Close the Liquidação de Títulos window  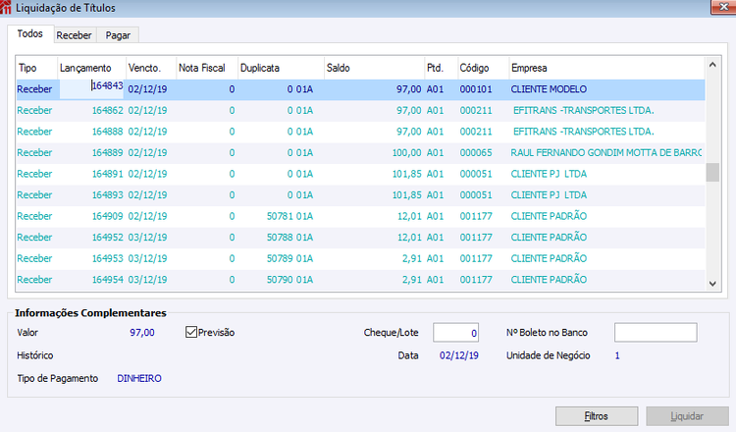tap(723, 7)
